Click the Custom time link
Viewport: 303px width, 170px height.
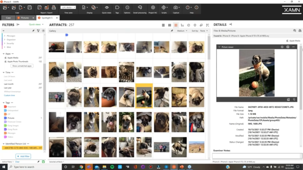coord(9,95)
